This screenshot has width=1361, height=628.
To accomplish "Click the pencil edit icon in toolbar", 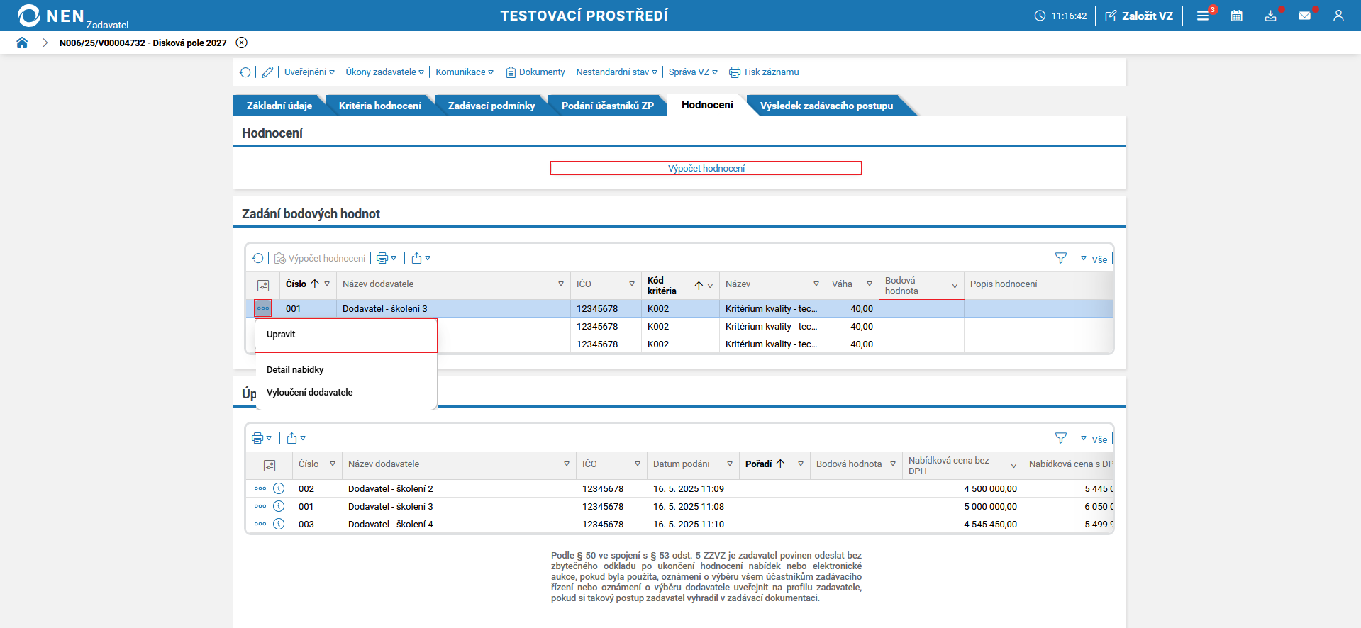I will [x=267, y=72].
